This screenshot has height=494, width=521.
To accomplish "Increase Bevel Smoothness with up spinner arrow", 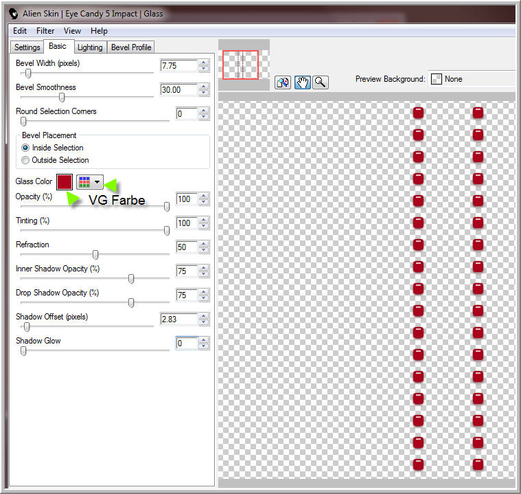I will (x=204, y=87).
